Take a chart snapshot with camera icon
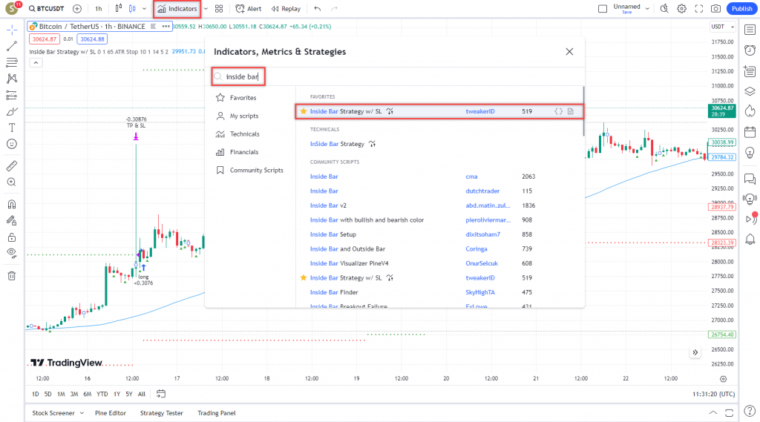Screen dimensions: 760x422 click(715, 9)
